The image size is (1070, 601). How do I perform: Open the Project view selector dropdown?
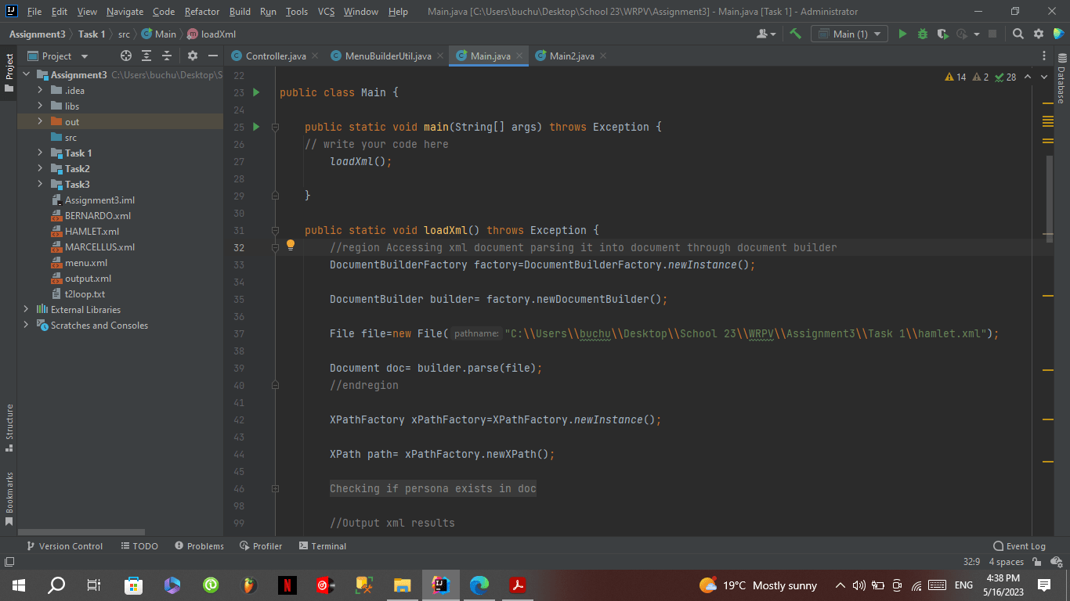pos(59,56)
